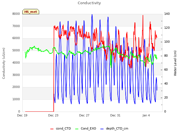Click the Dec 23 x-axis label
The width and height of the screenshot is (179, 134).
53,115
